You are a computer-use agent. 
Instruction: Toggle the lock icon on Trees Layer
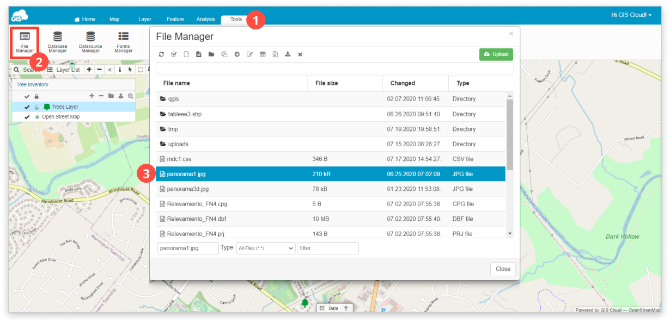click(x=35, y=107)
